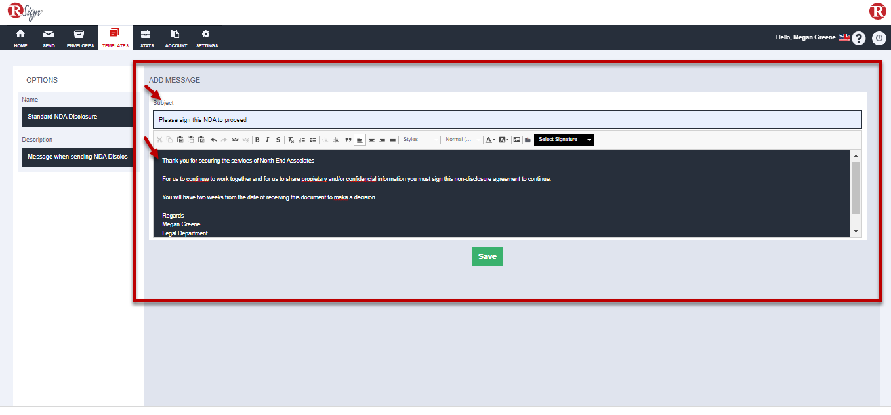Viewport: 891px width, 415px height.
Task: Open the Settings tab
Action: (x=207, y=38)
